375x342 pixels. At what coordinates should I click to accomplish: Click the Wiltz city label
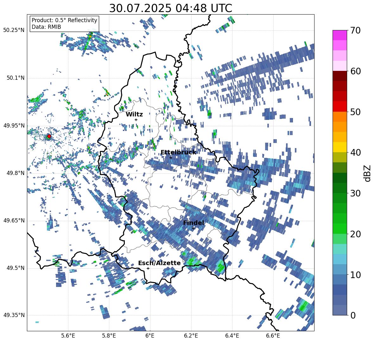tap(134, 114)
